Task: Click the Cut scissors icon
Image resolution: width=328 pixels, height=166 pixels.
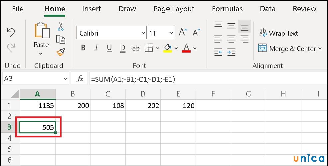Action: [61, 26]
